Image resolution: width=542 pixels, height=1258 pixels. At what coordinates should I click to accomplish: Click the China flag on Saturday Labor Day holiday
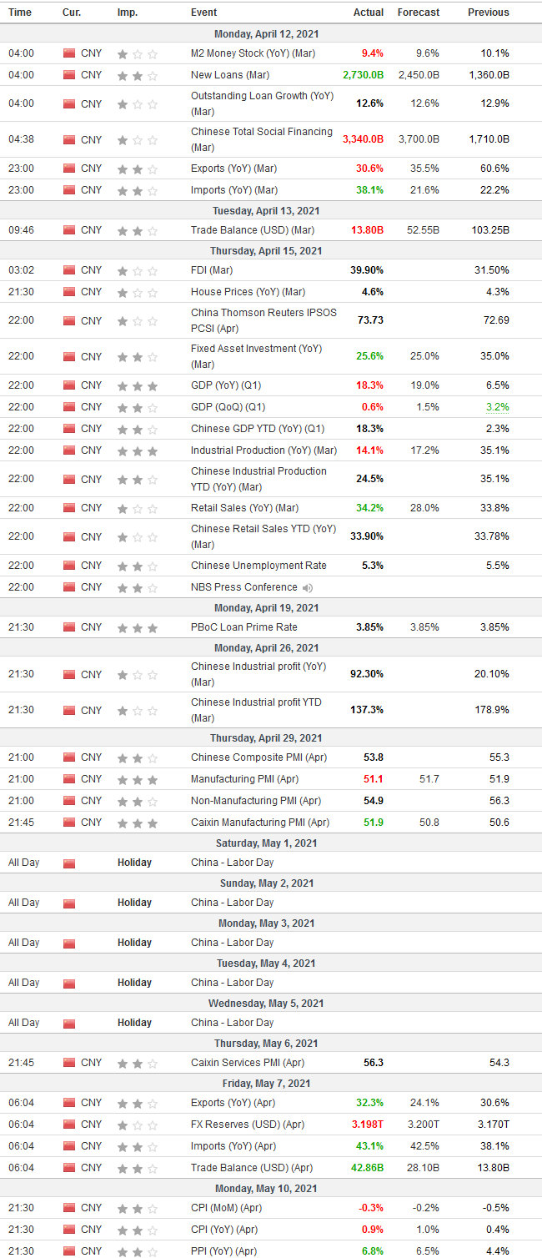69,863
